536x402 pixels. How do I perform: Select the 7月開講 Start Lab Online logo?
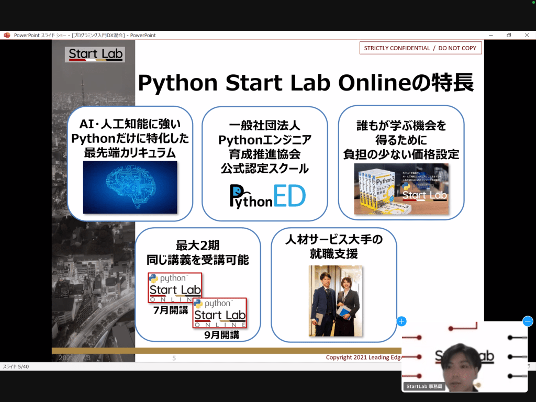tap(174, 287)
